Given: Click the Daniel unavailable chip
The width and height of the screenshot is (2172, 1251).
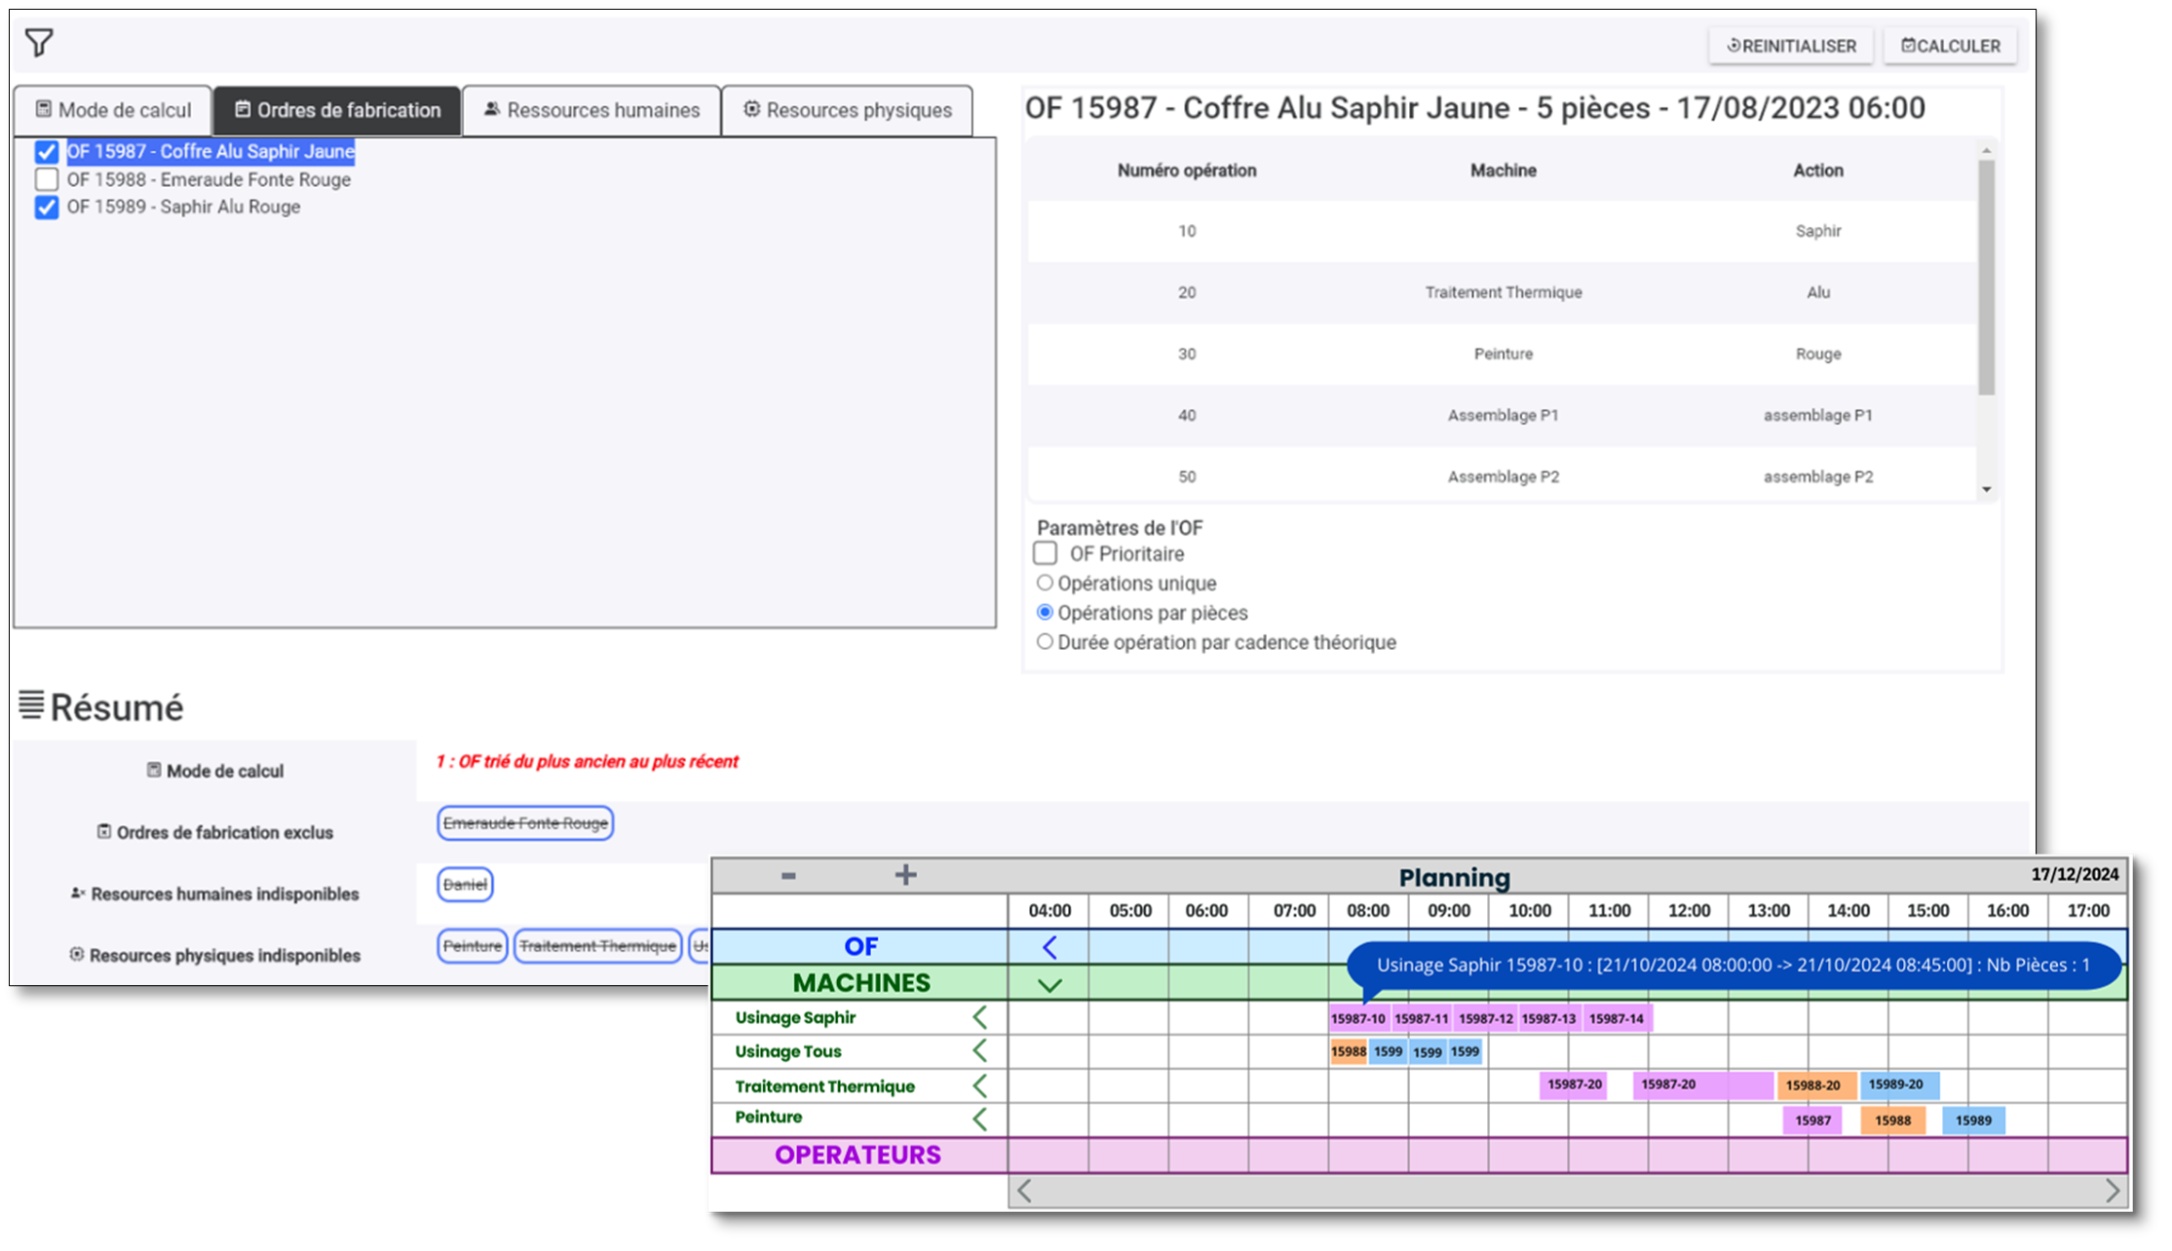Looking at the screenshot, I should (x=465, y=885).
